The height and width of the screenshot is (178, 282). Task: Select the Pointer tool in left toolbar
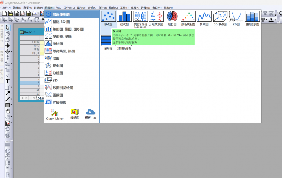click(x=7, y=28)
